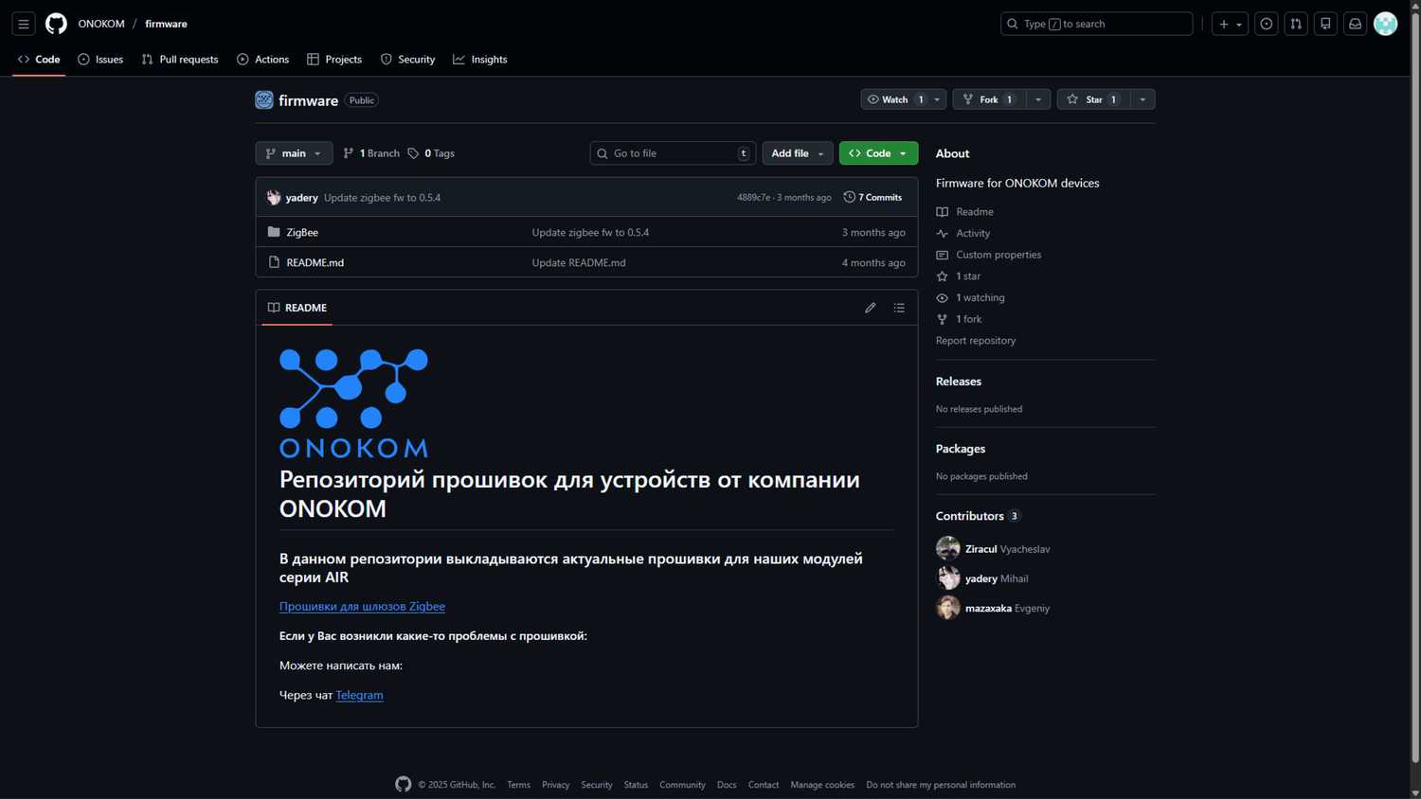1421x799 pixels.
Task: Open the notifications inbox icon
Action: (1355, 24)
